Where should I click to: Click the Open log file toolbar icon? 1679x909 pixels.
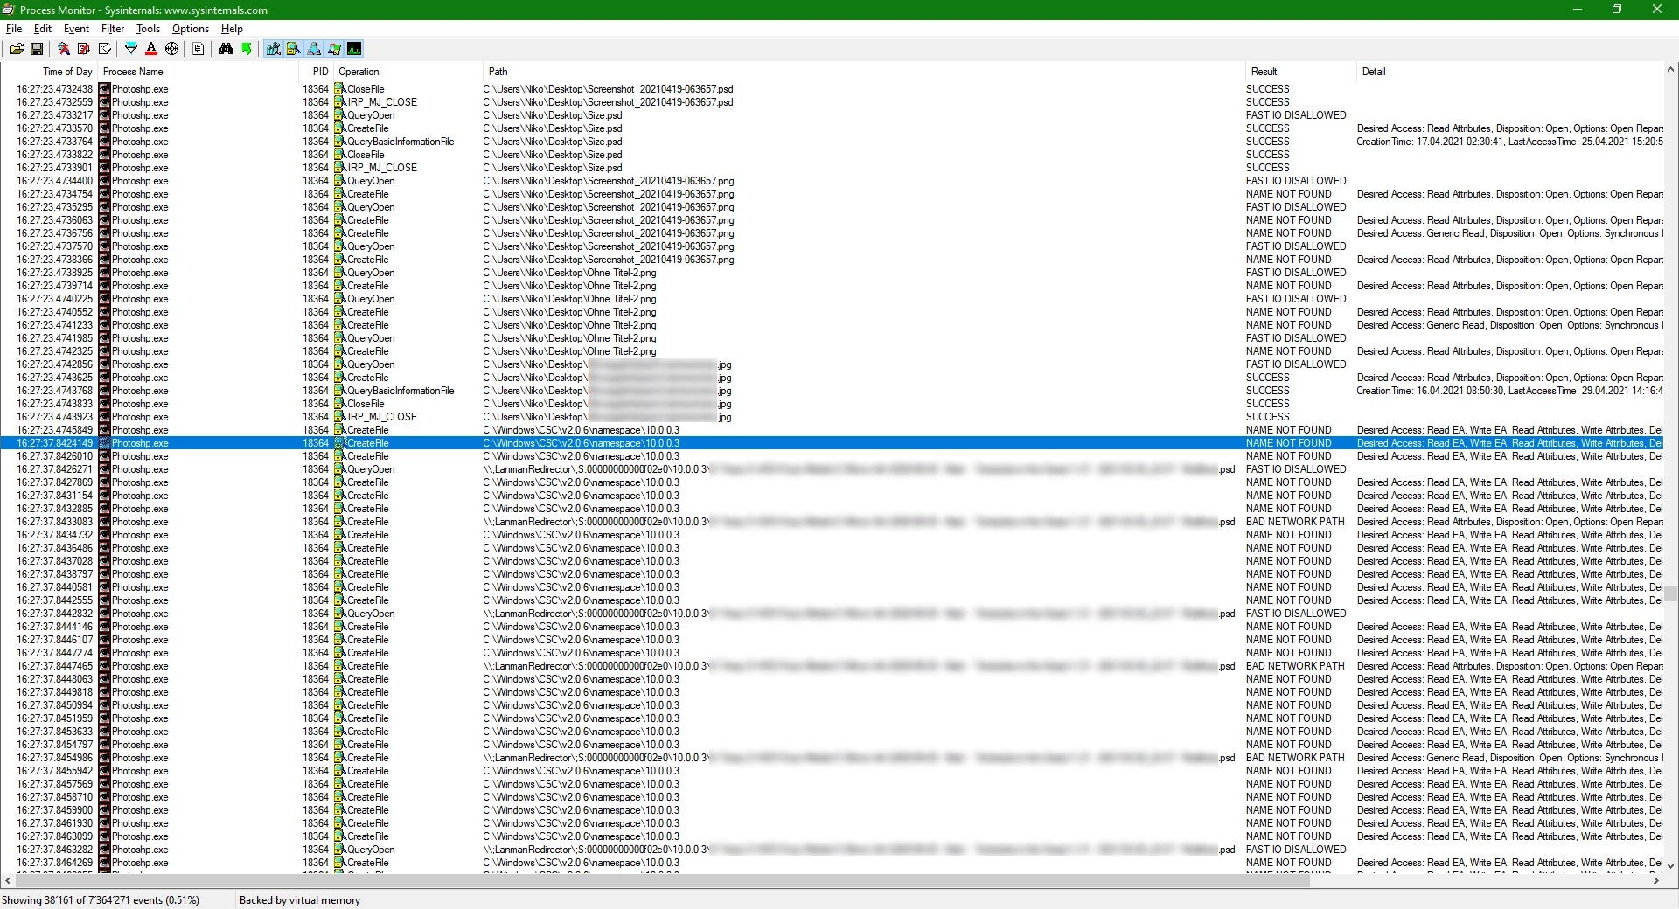tap(17, 49)
